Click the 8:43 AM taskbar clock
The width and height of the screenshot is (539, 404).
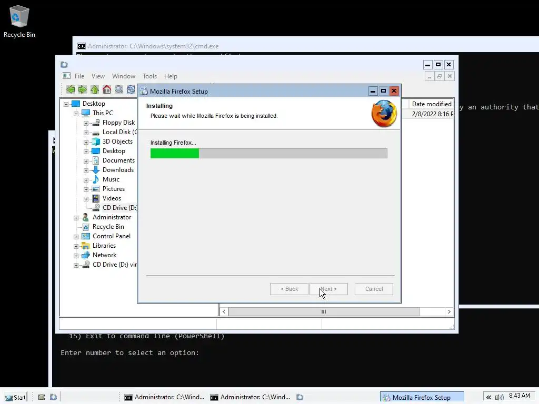(520, 396)
